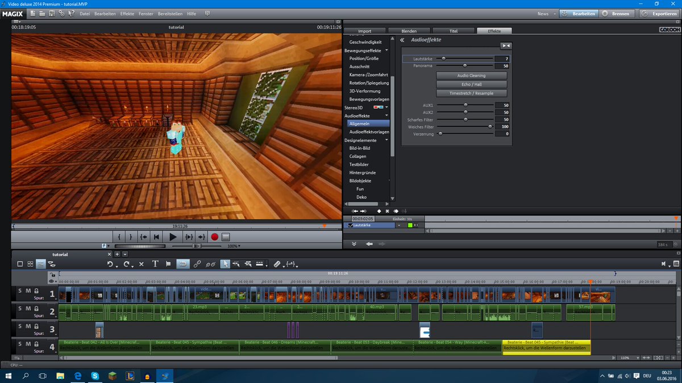
Task: Open a project with the folder icon
Action: click(x=42, y=13)
